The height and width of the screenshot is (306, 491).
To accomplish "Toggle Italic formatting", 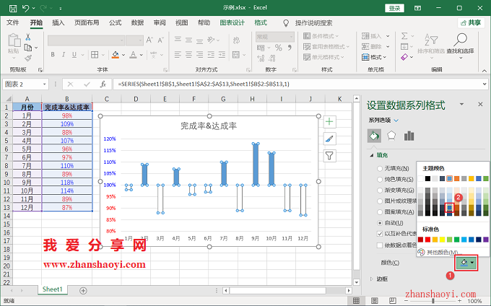I will click(x=64, y=55).
